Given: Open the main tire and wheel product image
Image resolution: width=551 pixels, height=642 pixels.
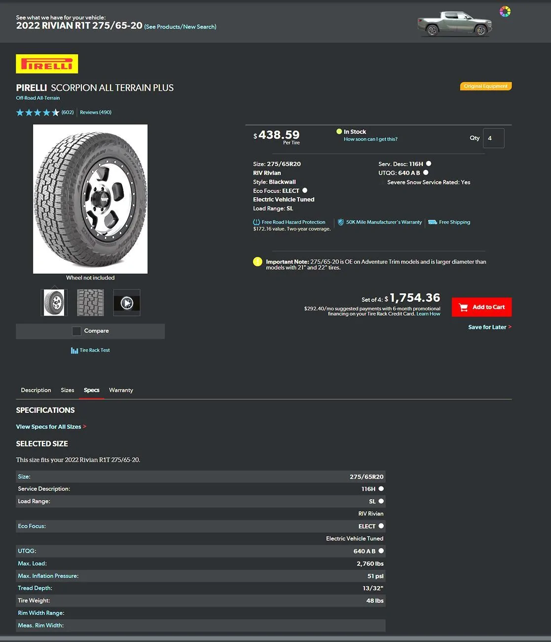Looking at the screenshot, I should coord(90,199).
